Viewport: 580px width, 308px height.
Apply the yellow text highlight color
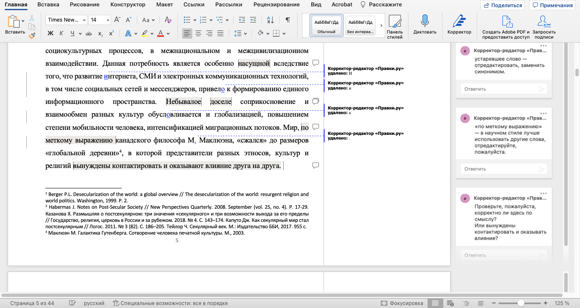(x=144, y=33)
